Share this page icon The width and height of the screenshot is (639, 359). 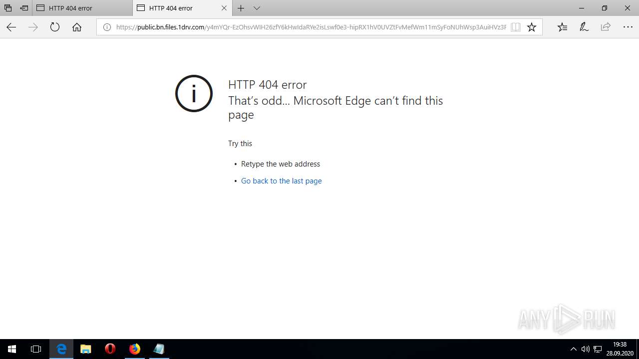pyautogui.click(x=606, y=27)
